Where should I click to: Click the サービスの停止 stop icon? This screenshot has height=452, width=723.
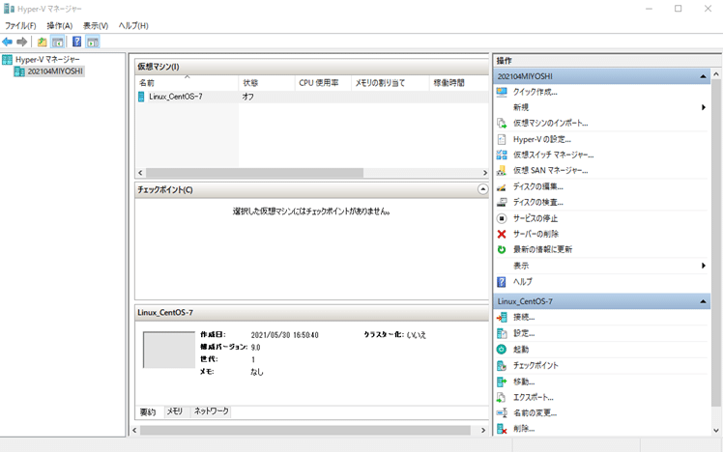[x=502, y=218]
